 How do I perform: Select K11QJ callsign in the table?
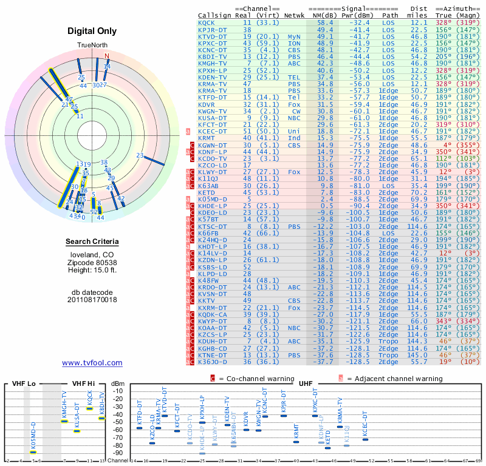point(208,178)
